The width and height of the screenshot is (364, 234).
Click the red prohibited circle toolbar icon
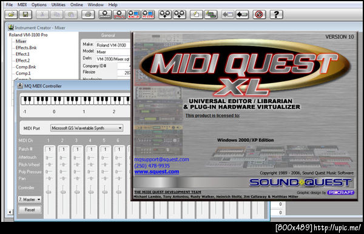click(259, 15)
